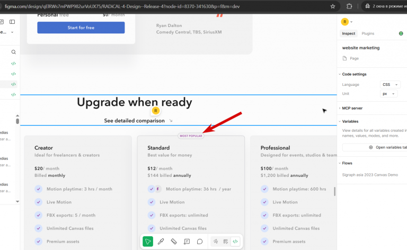Select Comedy Central, TBS, SiriusXM text

tap(189, 32)
